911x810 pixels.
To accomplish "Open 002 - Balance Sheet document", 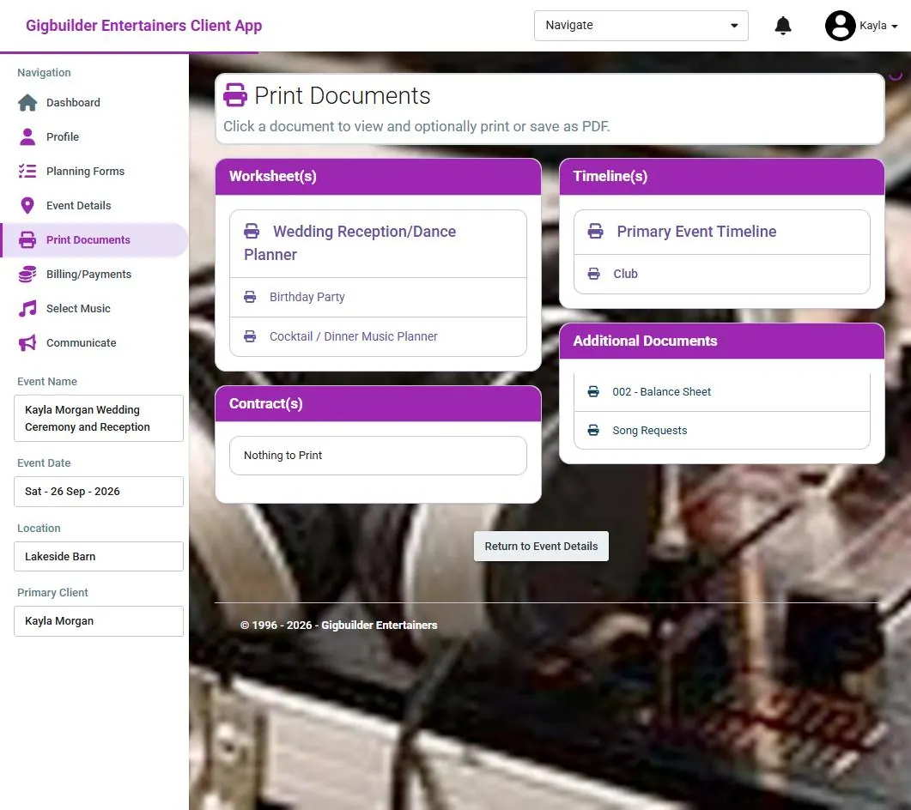I will tap(721, 392).
